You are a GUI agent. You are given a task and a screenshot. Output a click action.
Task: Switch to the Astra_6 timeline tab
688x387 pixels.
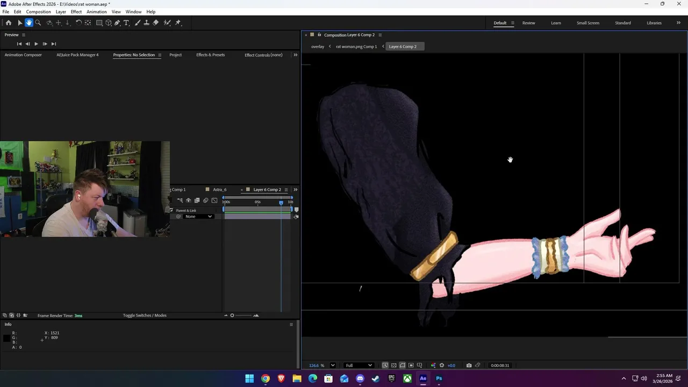pos(219,190)
